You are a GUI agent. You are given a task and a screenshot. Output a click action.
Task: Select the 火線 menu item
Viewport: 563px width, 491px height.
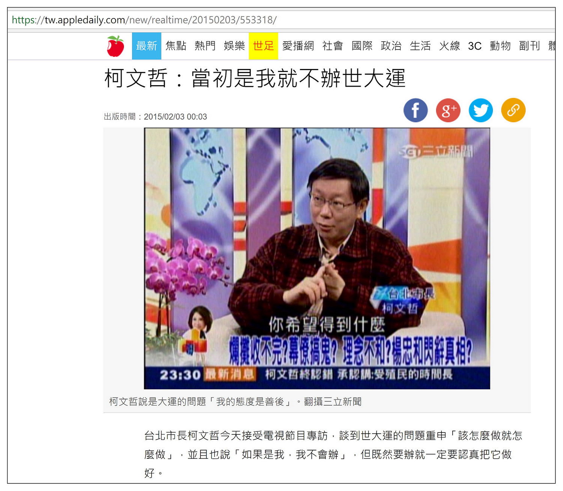(x=450, y=46)
